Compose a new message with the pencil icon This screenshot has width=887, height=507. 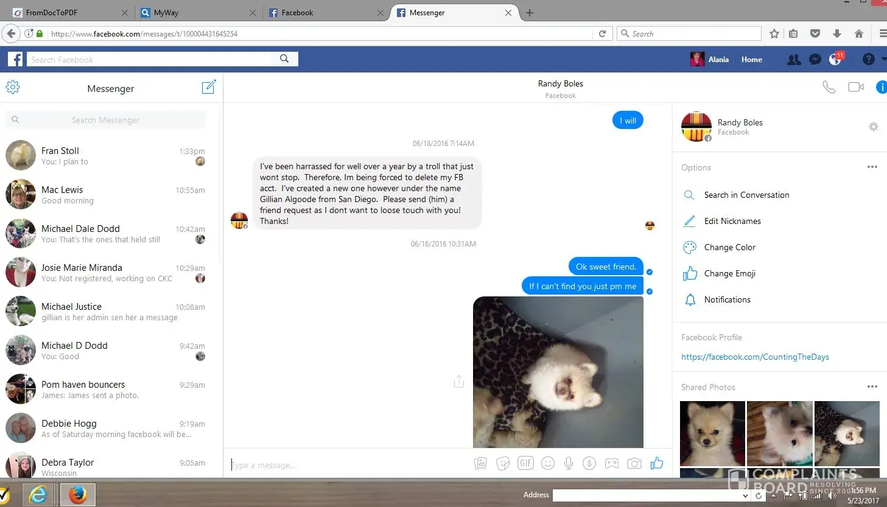tap(209, 87)
